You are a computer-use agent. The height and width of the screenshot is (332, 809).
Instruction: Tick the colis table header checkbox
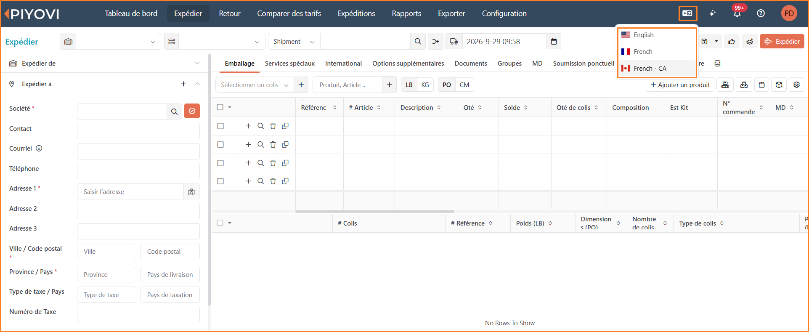[x=220, y=223]
